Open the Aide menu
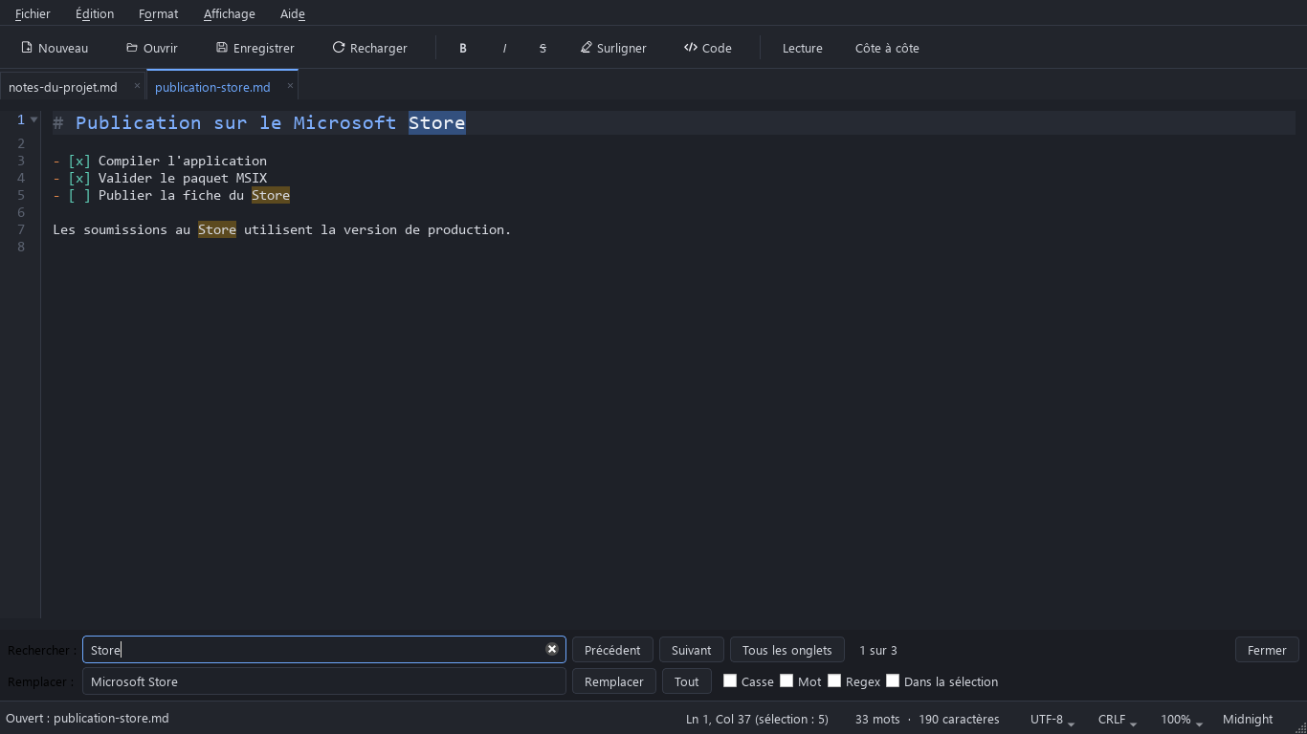The image size is (1307, 734). 293,13
